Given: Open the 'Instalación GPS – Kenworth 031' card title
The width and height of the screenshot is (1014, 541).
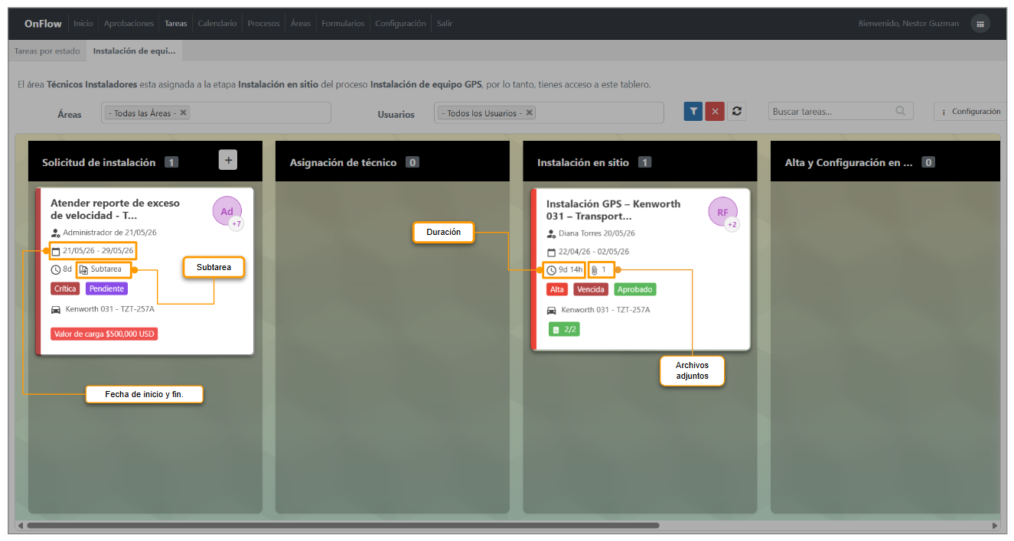Looking at the screenshot, I should coord(613,210).
